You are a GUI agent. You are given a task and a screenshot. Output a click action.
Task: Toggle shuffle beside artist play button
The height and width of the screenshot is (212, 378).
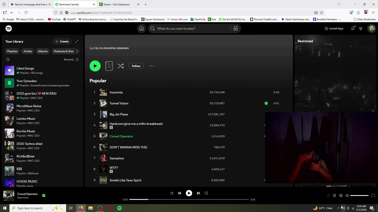120,66
